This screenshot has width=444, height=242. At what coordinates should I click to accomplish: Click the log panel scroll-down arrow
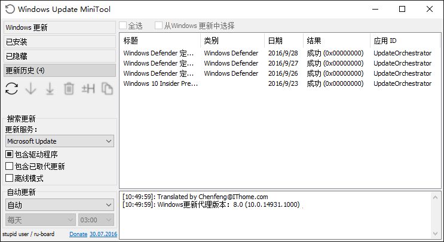pos(436,234)
